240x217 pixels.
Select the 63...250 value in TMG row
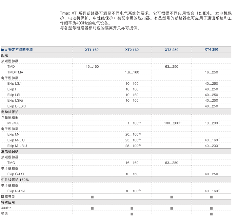[172, 163]
